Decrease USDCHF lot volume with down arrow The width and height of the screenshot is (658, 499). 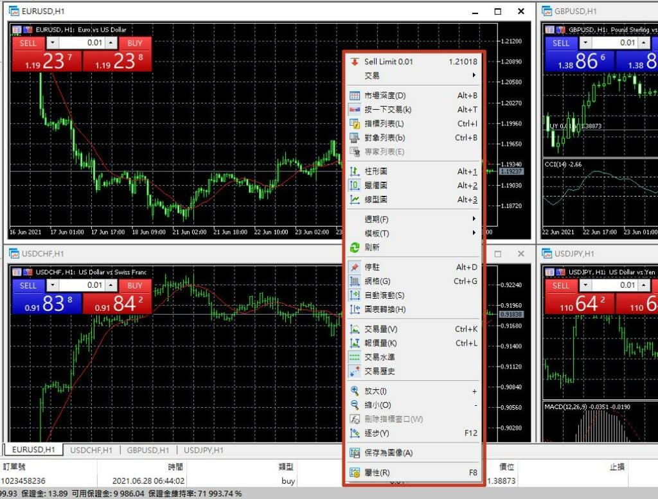(x=53, y=285)
